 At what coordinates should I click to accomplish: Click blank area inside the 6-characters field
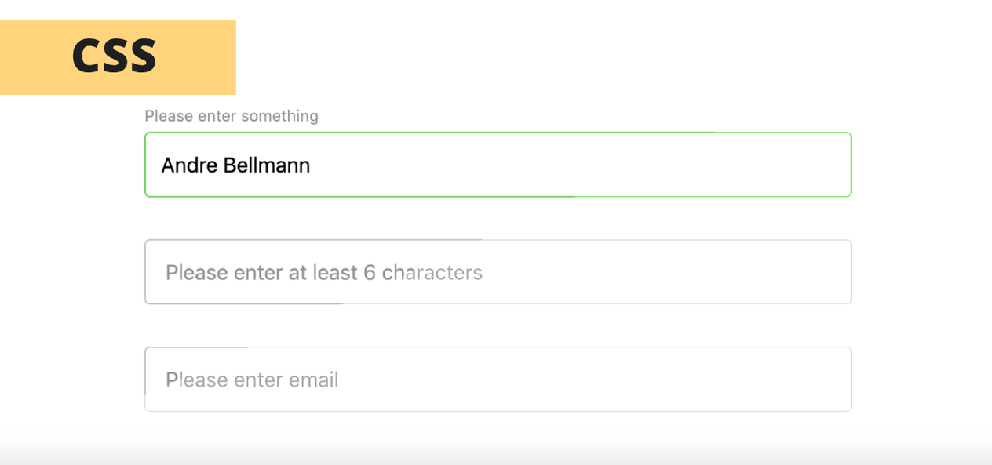pyautogui.click(x=667, y=272)
